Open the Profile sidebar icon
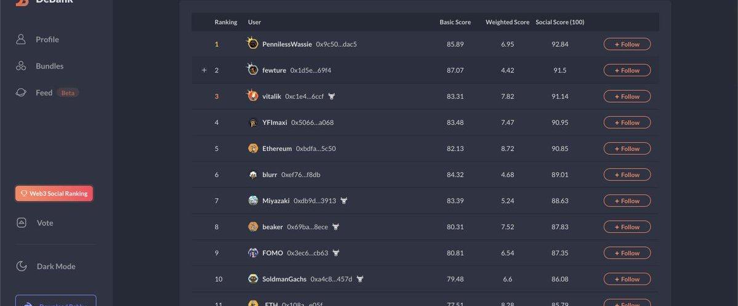Image resolution: width=738 pixels, height=306 pixels. click(x=21, y=39)
